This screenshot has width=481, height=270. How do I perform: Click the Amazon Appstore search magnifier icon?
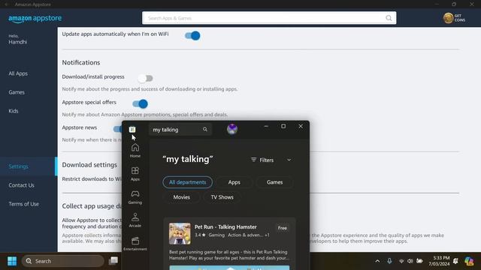(x=389, y=18)
